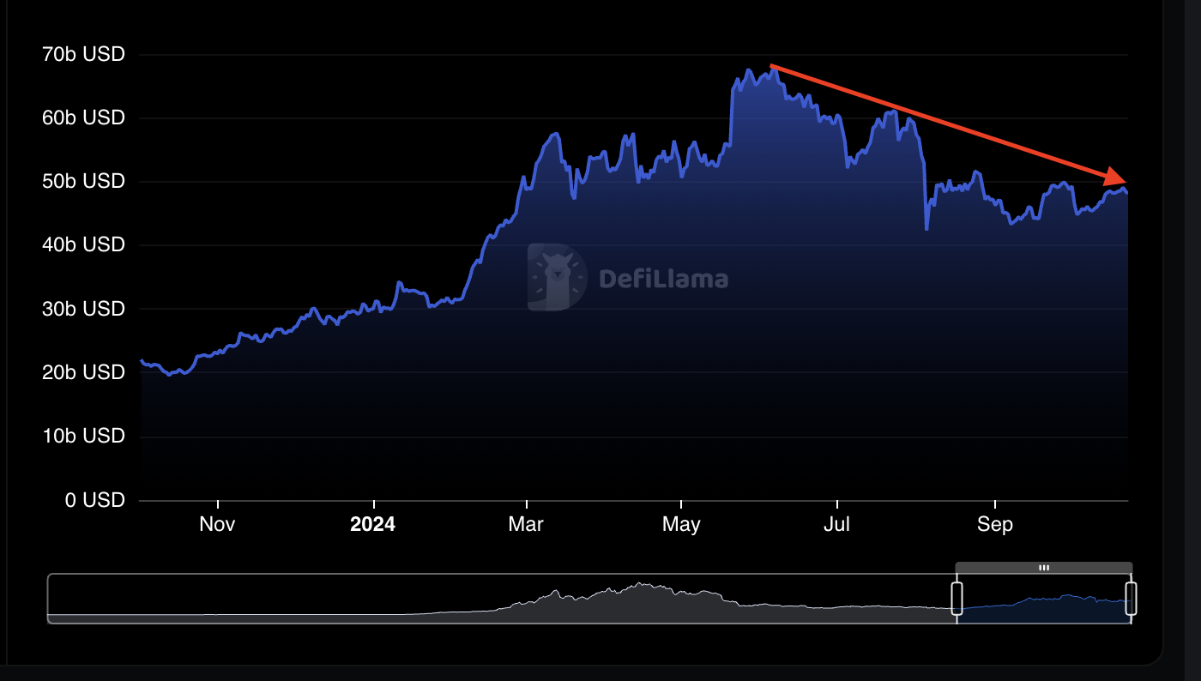1201x681 pixels.
Task: Click the 50b USD axis label
Action: [x=83, y=181]
